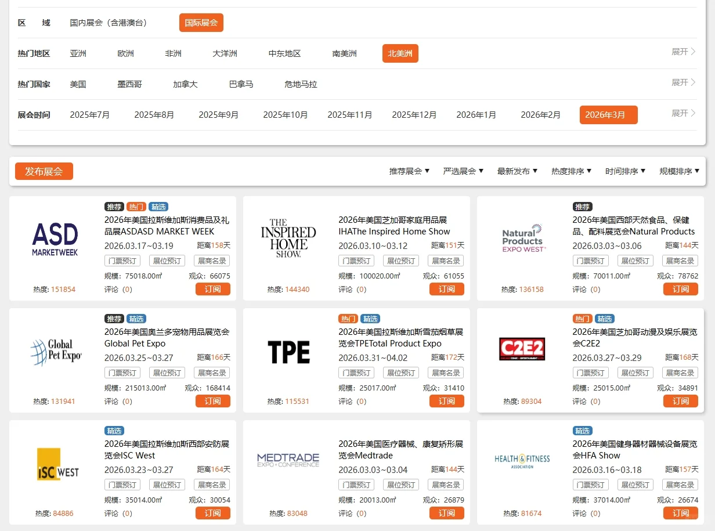Image resolution: width=715 pixels, height=531 pixels.
Task: Subscribe to HFA Show with 订阅
Action: [x=681, y=513]
